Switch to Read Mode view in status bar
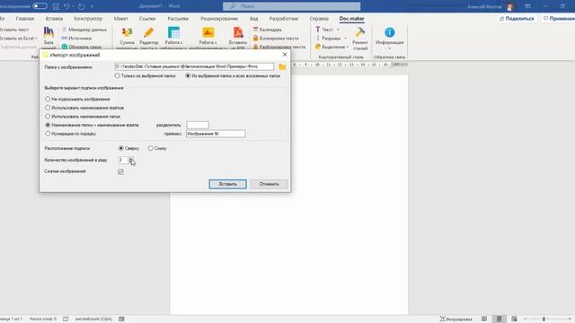The image size is (575, 323). (x=484, y=319)
